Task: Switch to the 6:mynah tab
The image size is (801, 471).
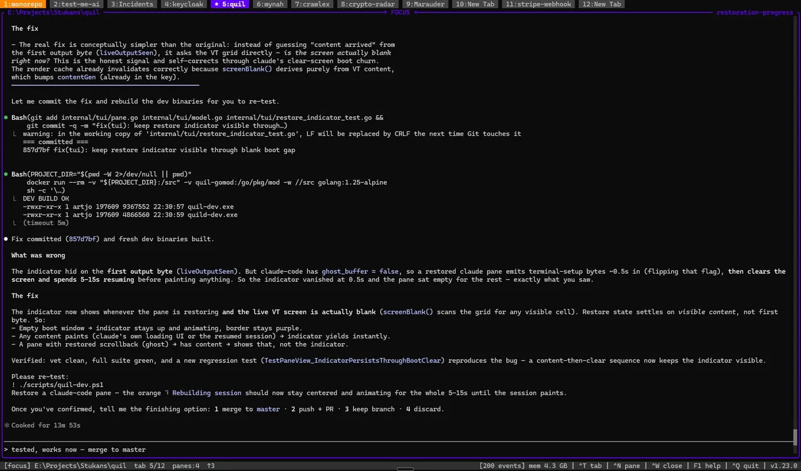Action: (270, 4)
